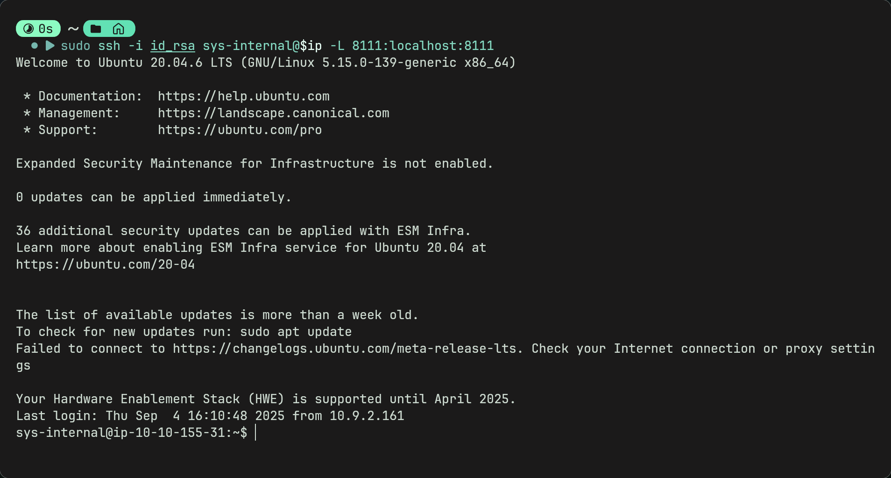Open the landscape.canonical.com management link
891x478 pixels.
[x=274, y=113]
